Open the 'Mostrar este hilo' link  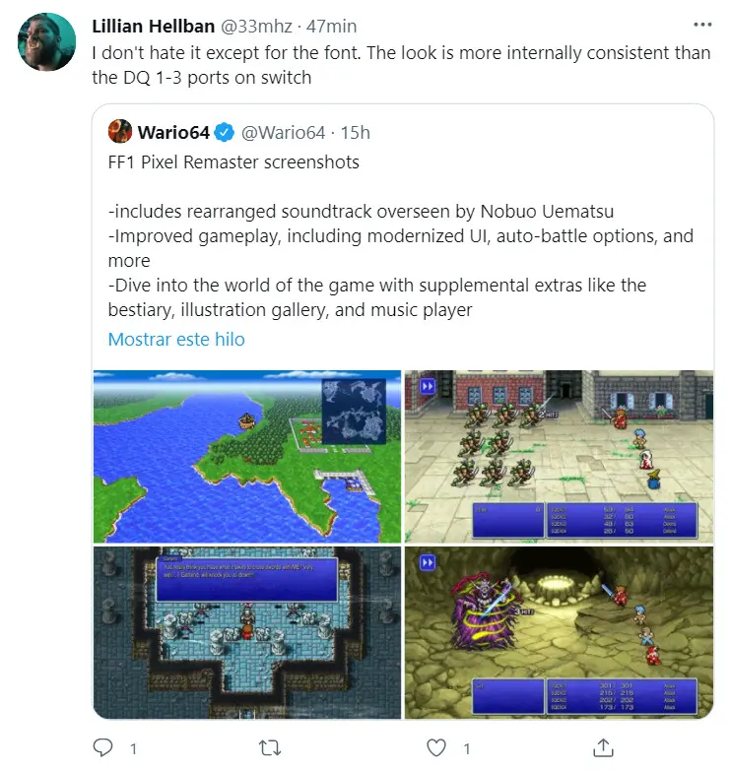coord(176,340)
